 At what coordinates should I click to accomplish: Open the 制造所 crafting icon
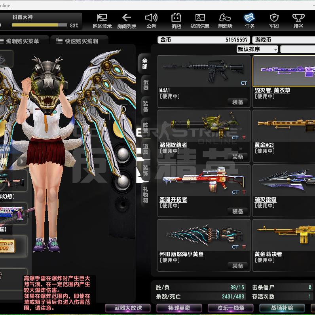[225, 21]
